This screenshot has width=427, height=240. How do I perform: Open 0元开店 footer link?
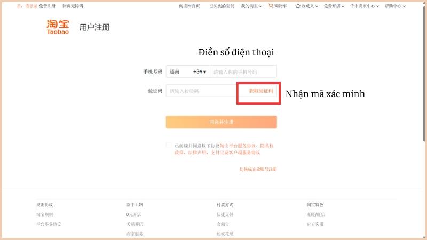coord(134,214)
